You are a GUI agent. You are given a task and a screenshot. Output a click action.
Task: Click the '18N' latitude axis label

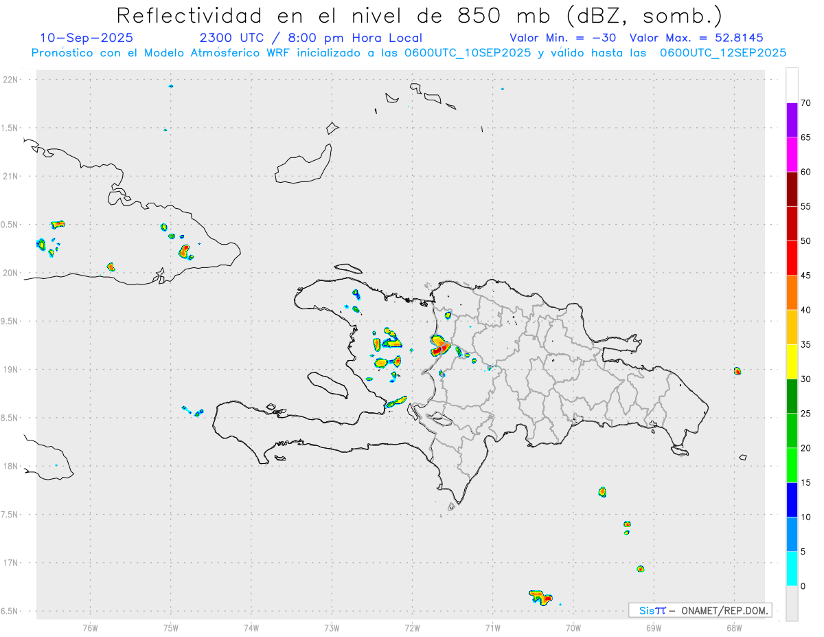click(11, 467)
